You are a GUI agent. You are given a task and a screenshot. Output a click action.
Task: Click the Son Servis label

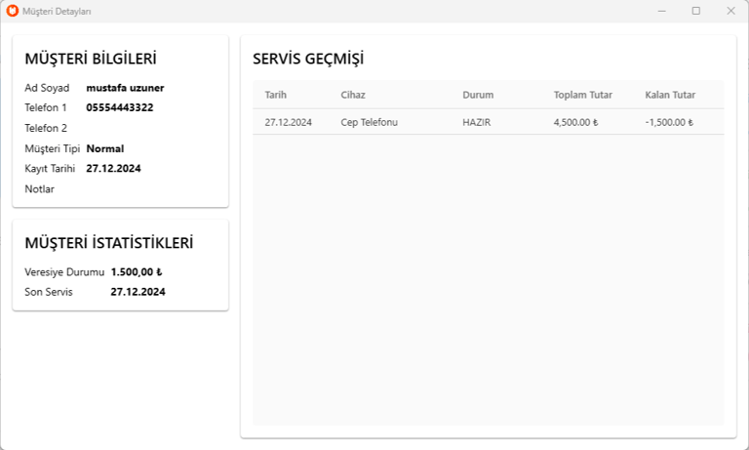pyautogui.click(x=49, y=292)
